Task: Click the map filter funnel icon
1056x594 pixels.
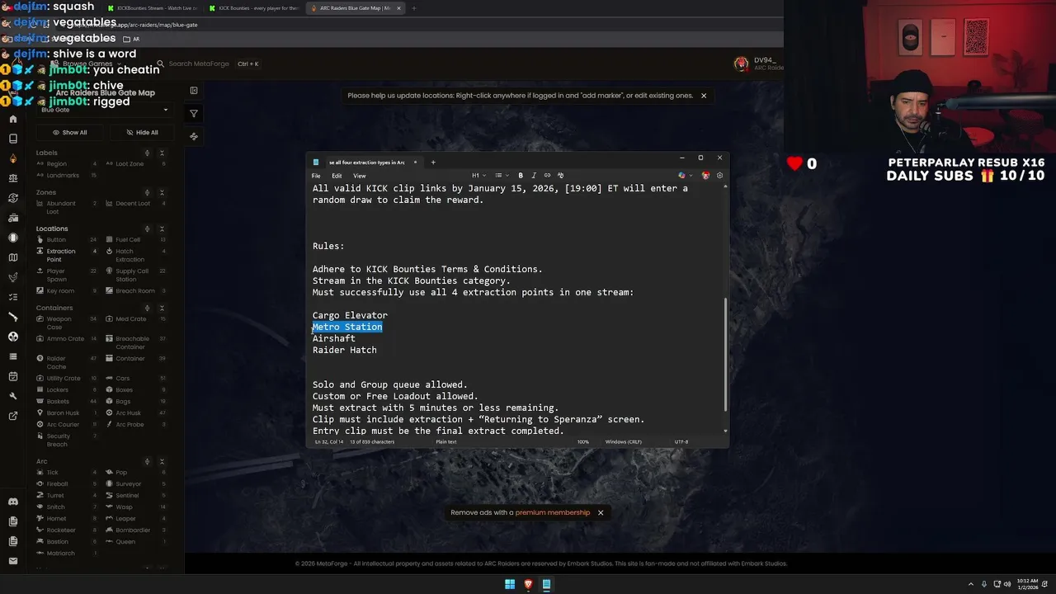Action: (194, 114)
